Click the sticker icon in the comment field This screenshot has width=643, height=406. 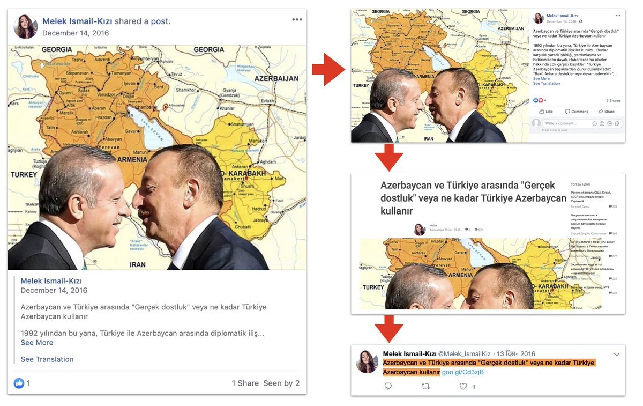[617, 123]
